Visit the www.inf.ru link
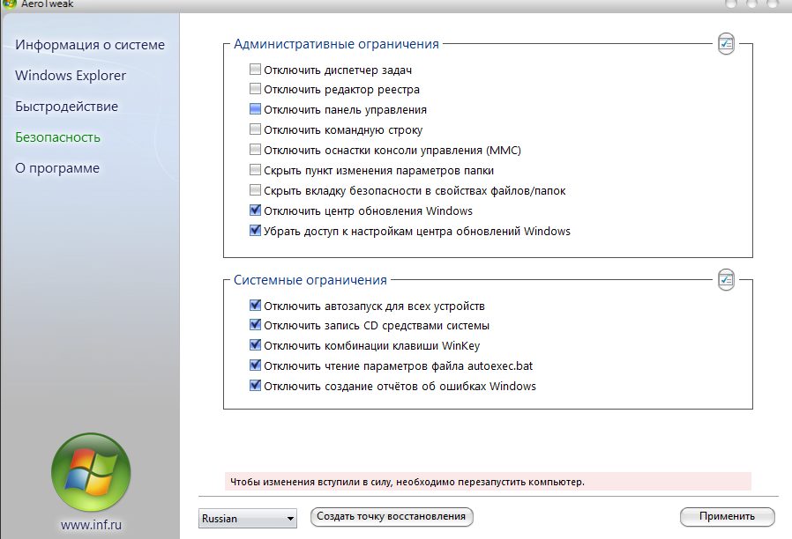 (91, 525)
